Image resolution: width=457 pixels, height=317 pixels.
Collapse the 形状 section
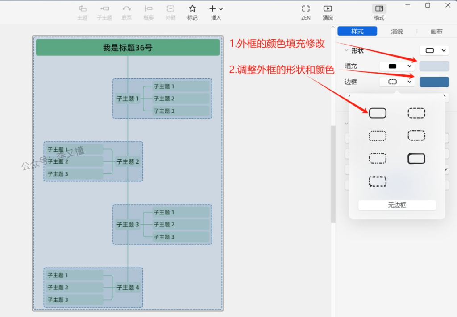click(346, 50)
